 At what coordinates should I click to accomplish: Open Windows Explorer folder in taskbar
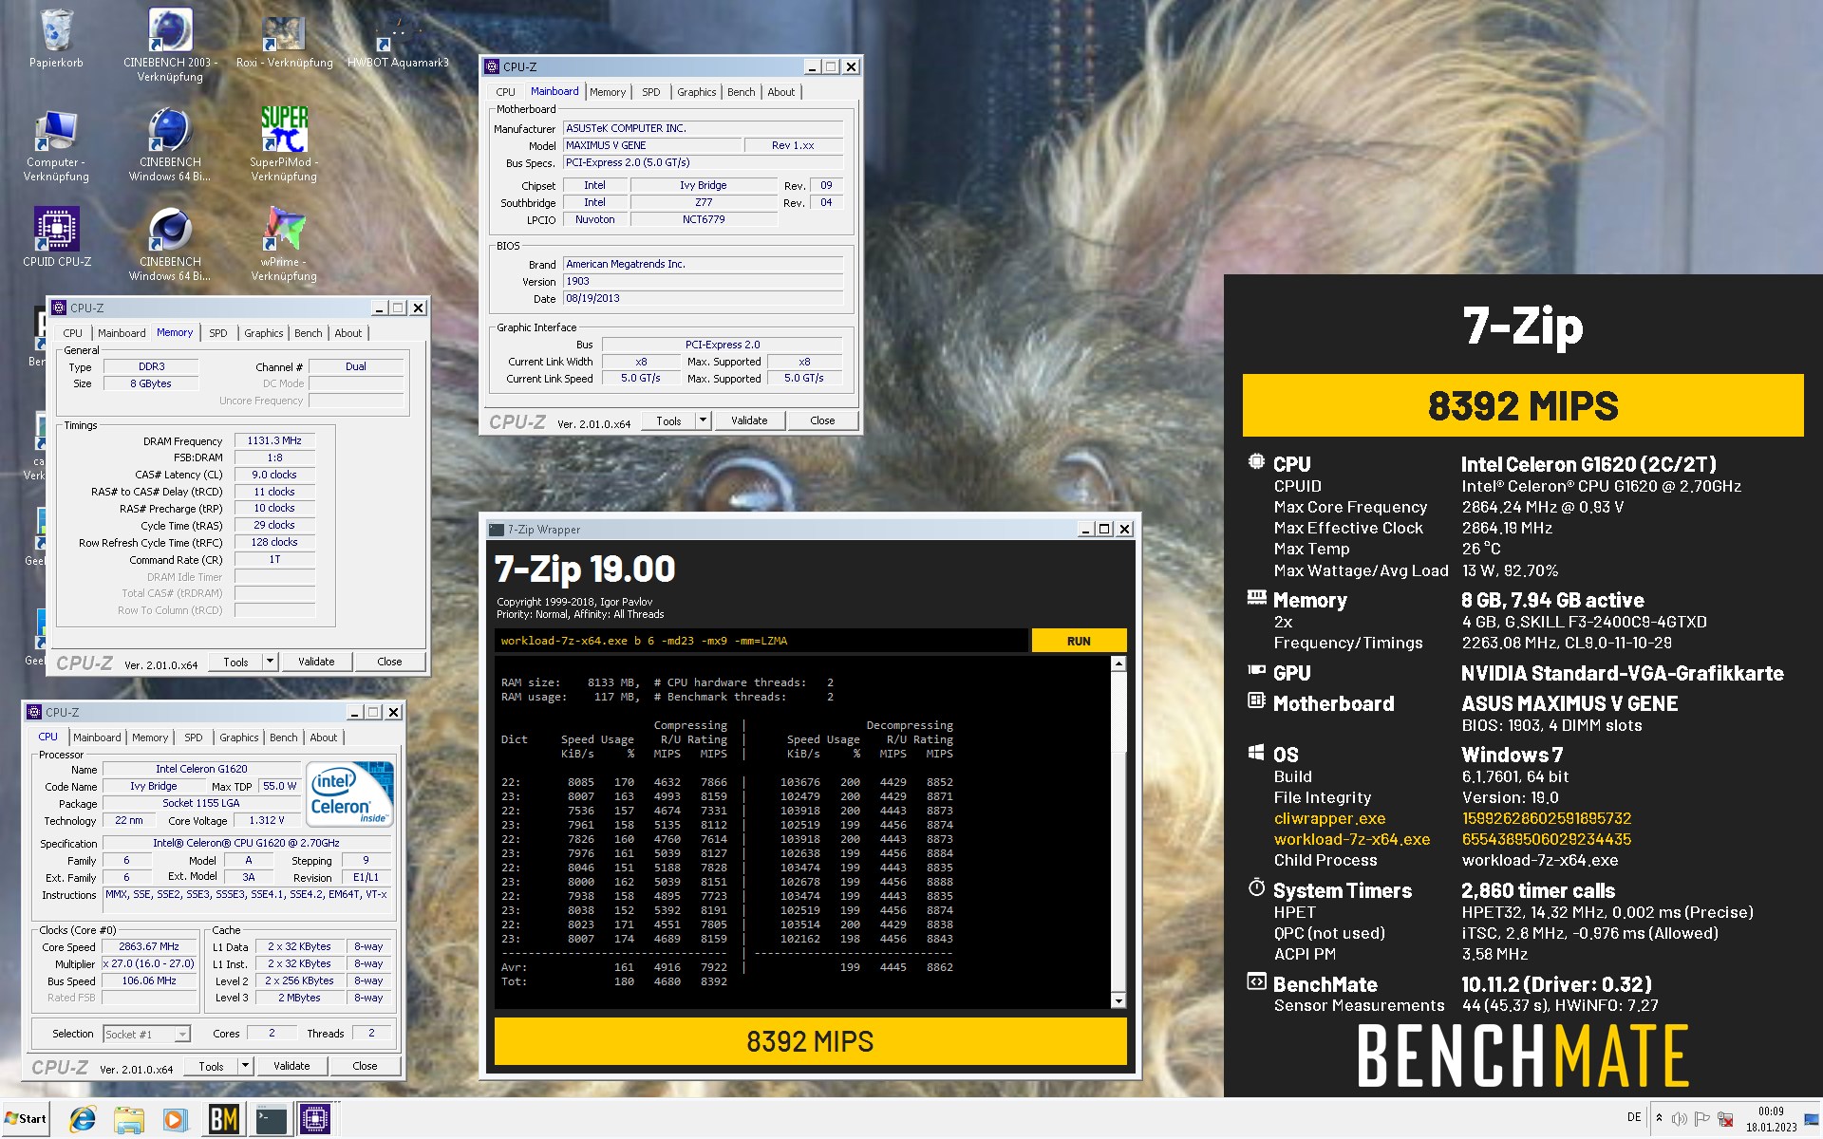[128, 1120]
